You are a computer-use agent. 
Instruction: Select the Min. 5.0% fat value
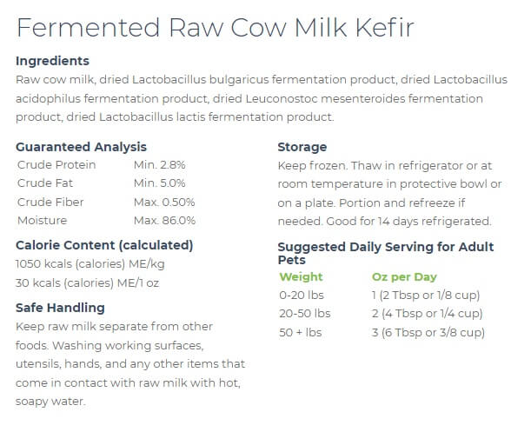(x=160, y=183)
